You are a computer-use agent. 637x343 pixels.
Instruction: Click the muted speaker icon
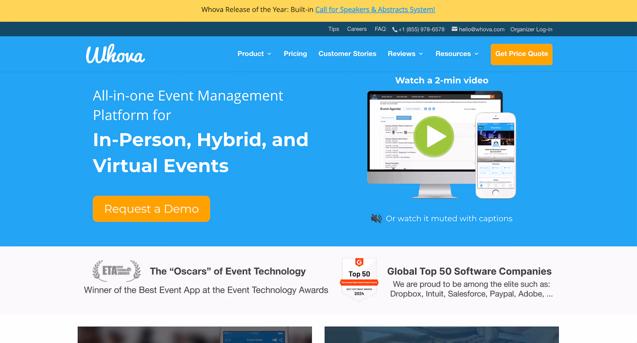pos(376,218)
